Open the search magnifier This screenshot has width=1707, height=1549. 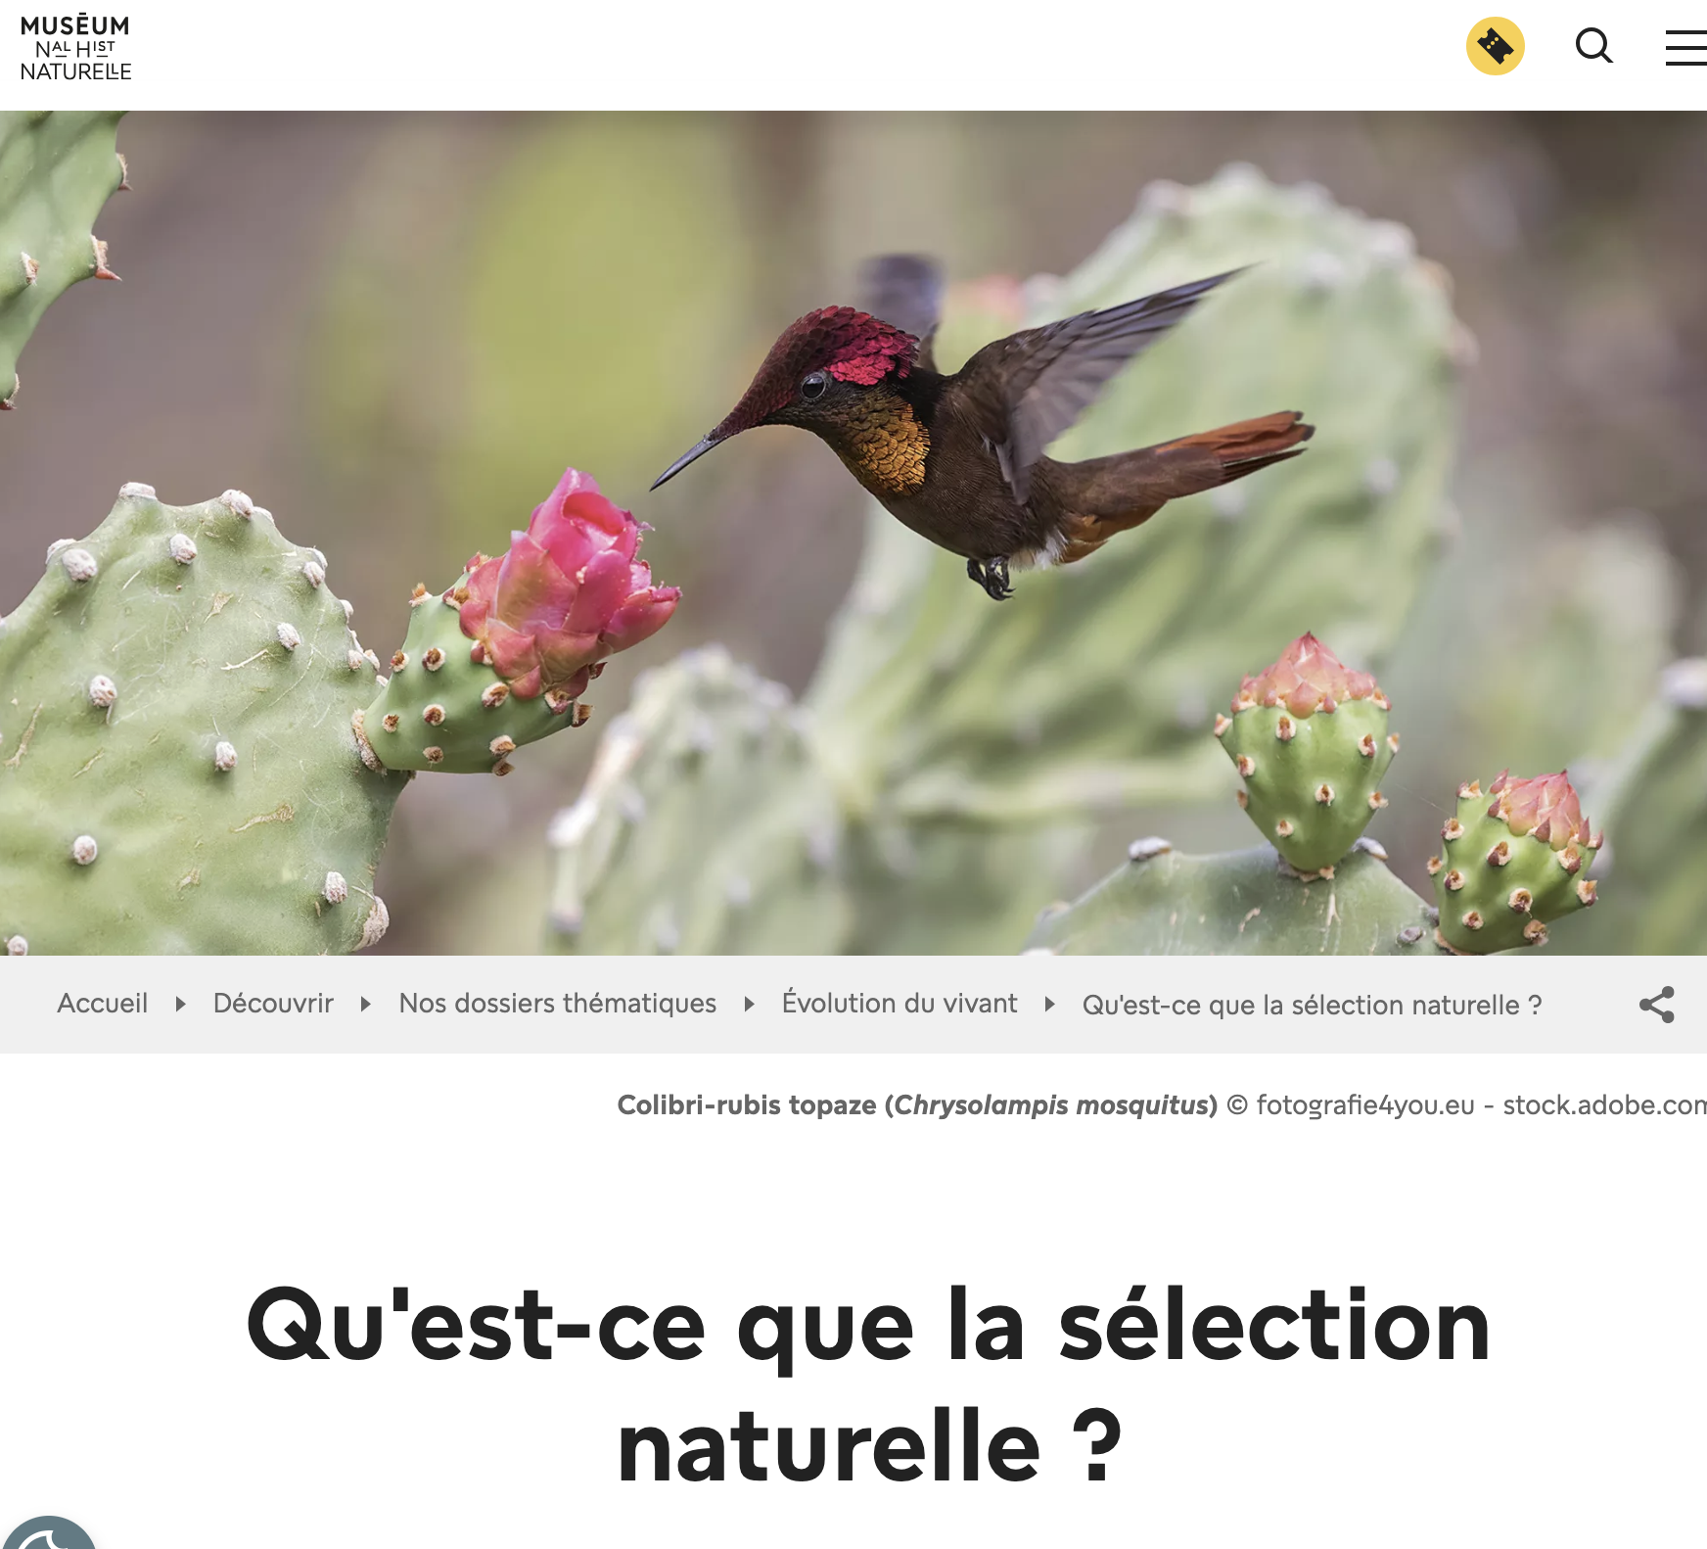click(x=1593, y=46)
